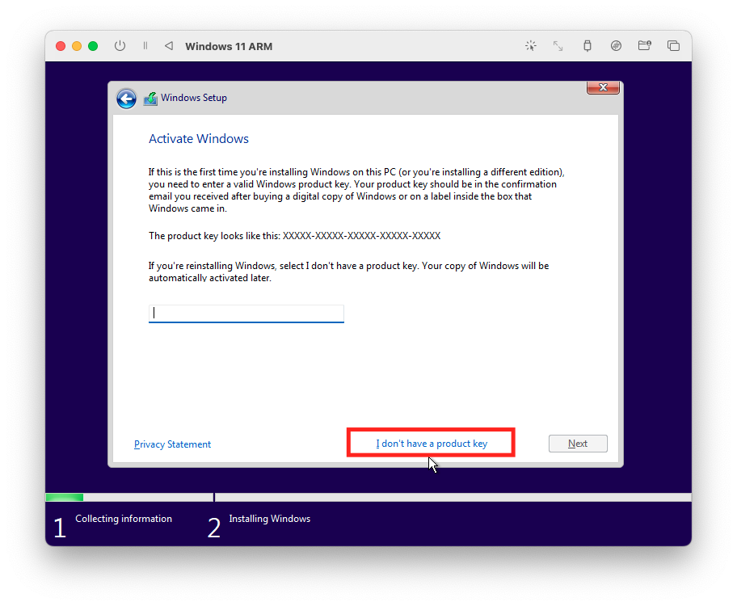Open shared folder icon
The image size is (737, 606).
(644, 45)
